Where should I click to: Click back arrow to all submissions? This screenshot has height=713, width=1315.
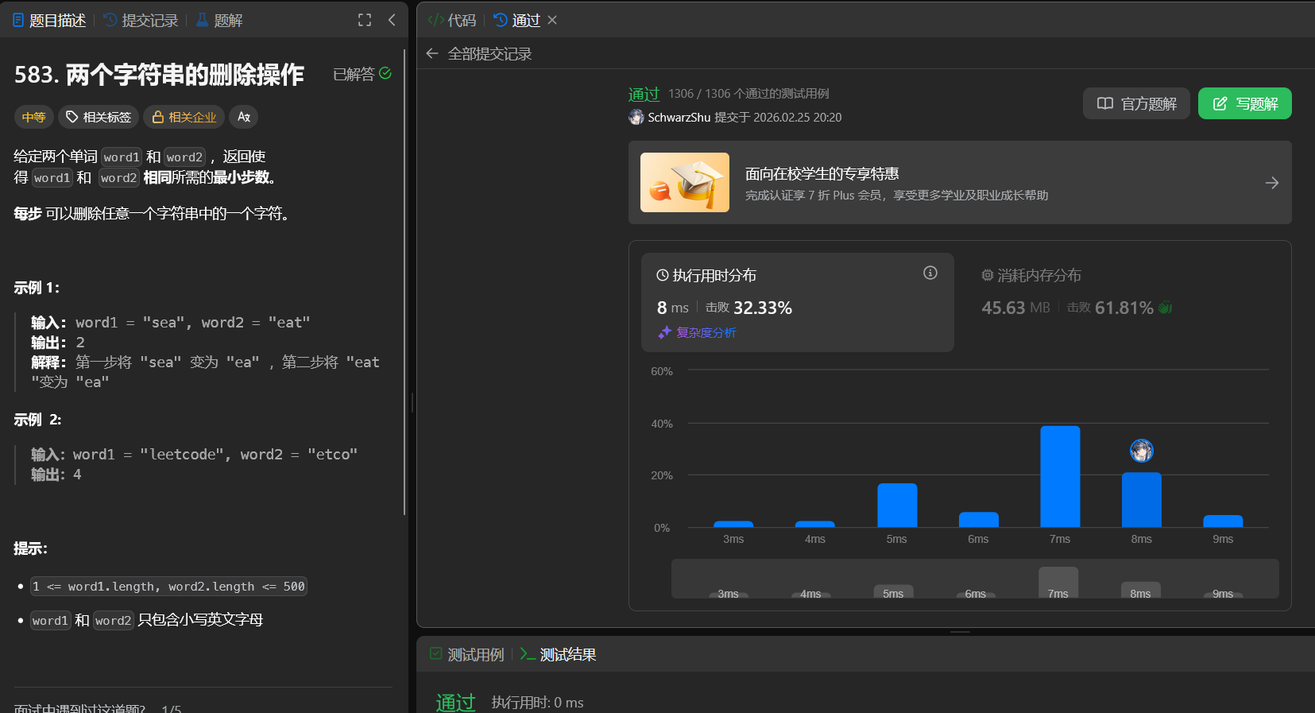[x=432, y=53]
